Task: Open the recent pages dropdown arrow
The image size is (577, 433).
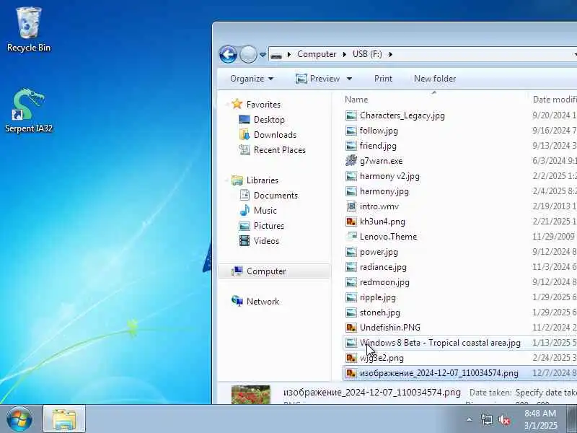Action: click(263, 55)
